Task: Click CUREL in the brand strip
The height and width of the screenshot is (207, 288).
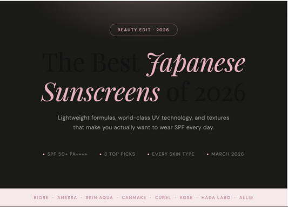Action: [x=163, y=198]
